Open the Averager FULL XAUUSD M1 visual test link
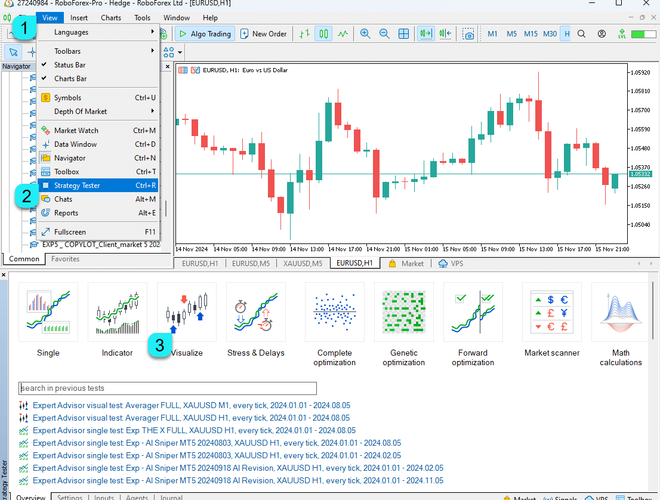This screenshot has height=500, width=660. point(191,405)
